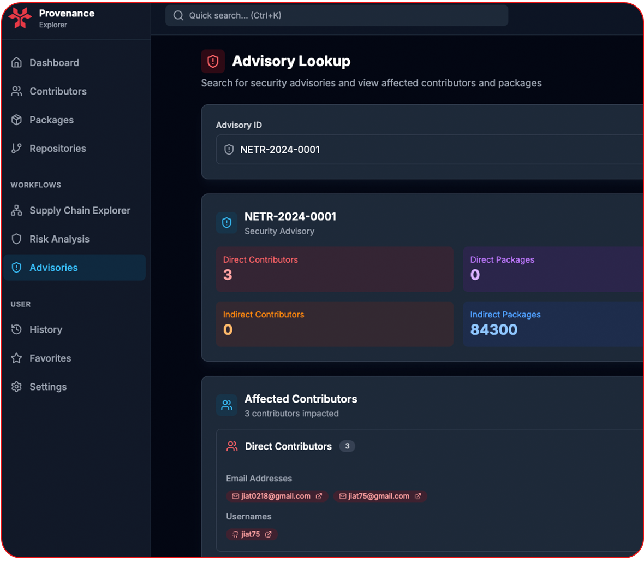Select the Dashboard icon in the sidebar

coord(17,62)
